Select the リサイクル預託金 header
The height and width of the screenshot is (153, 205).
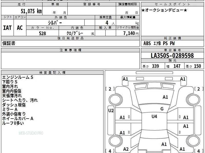tap(128, 28)
